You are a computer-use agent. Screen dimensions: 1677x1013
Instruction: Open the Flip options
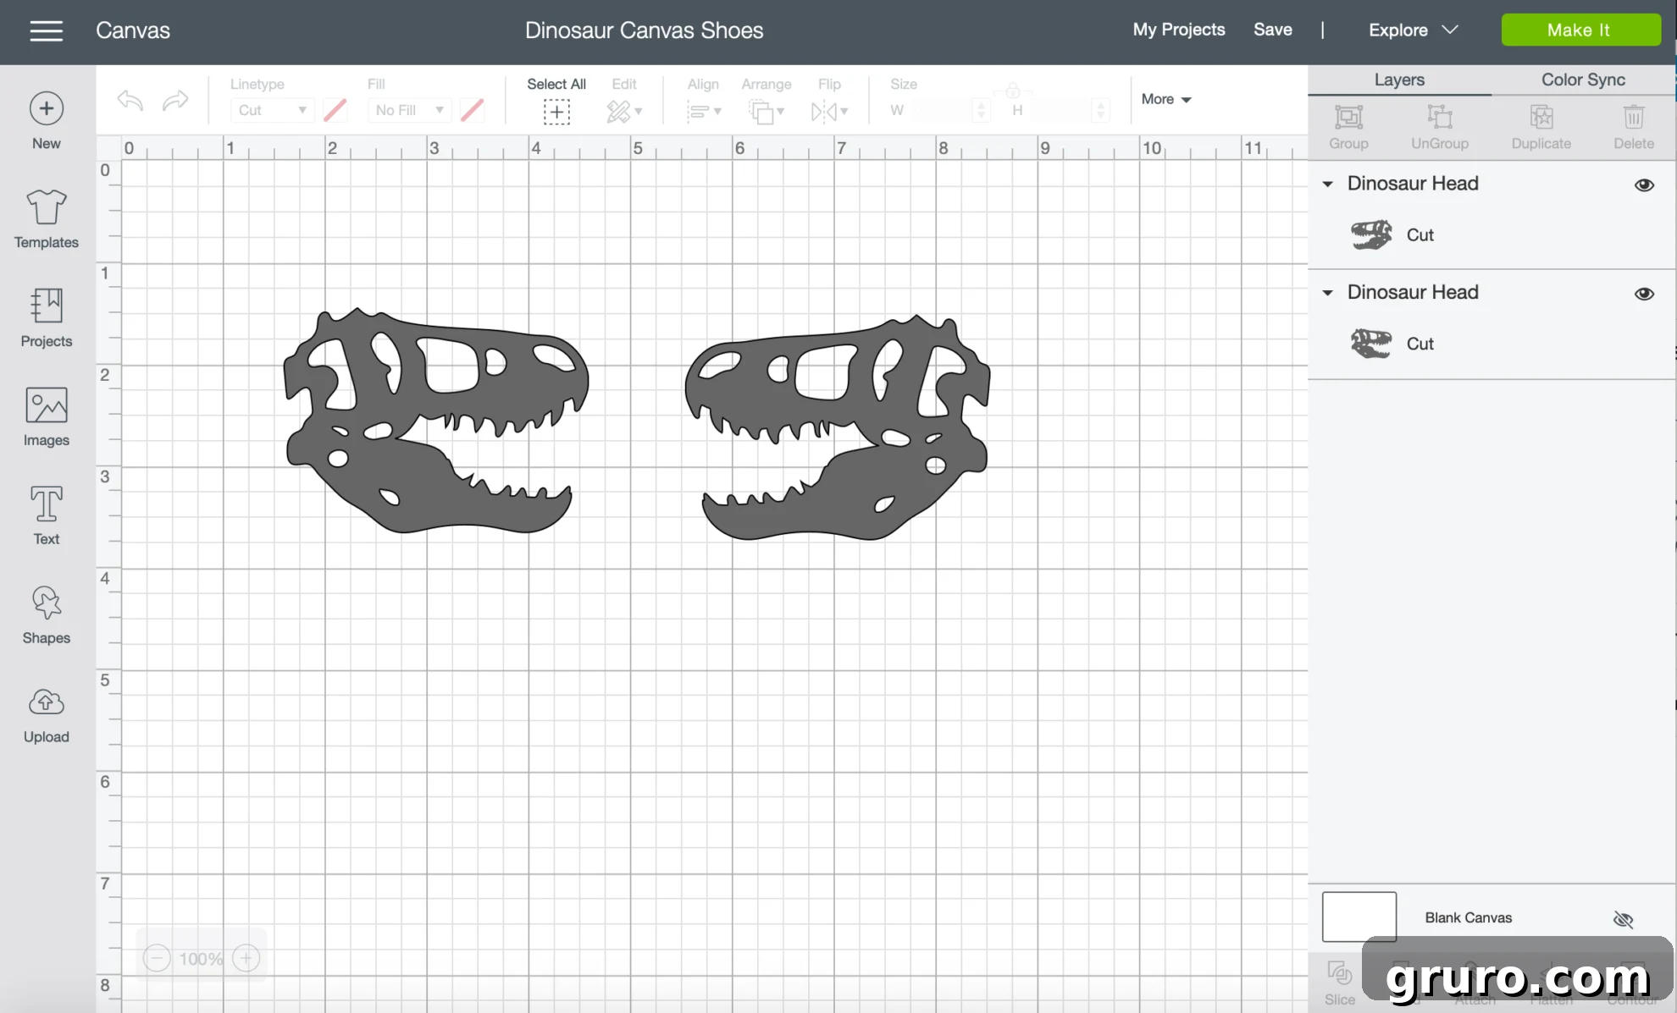(829, 111)
